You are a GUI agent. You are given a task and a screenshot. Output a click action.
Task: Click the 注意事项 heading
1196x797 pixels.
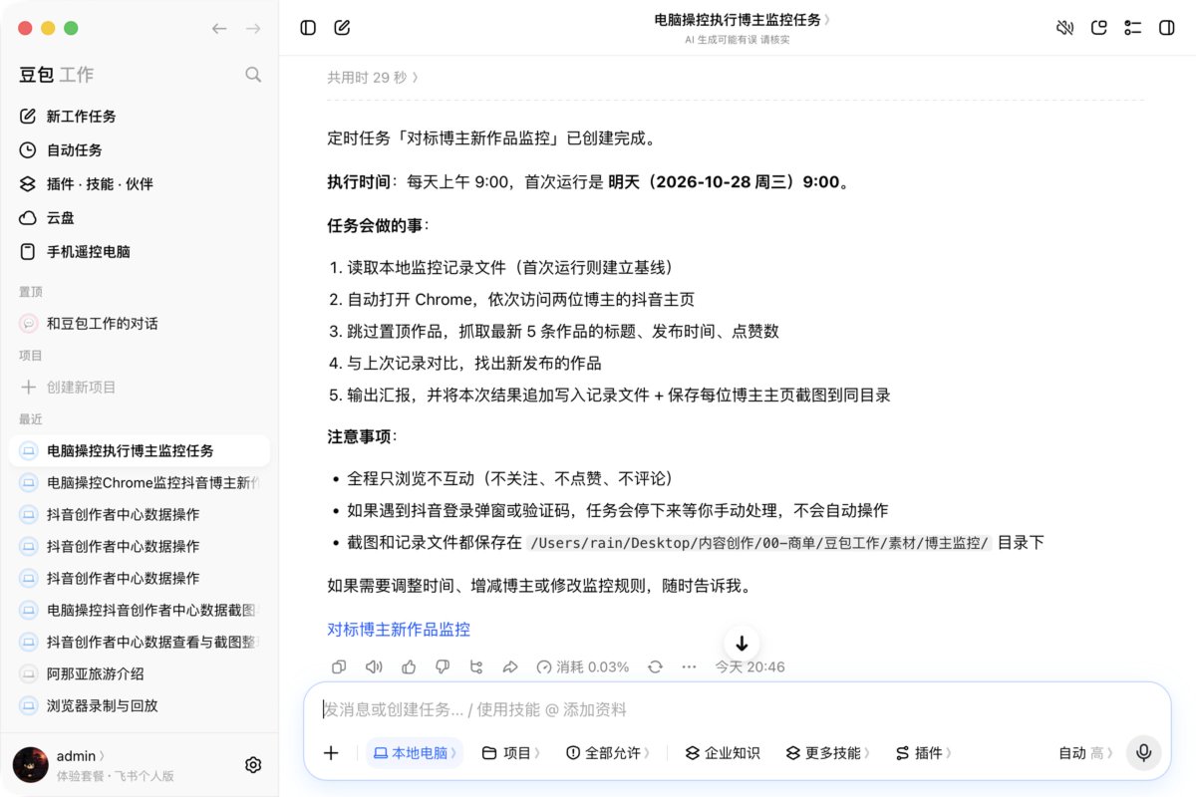(x=363, y=437)
